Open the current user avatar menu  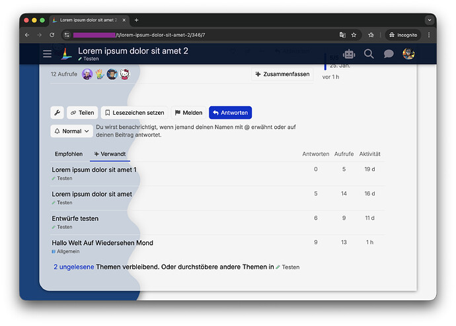(408, 53)
